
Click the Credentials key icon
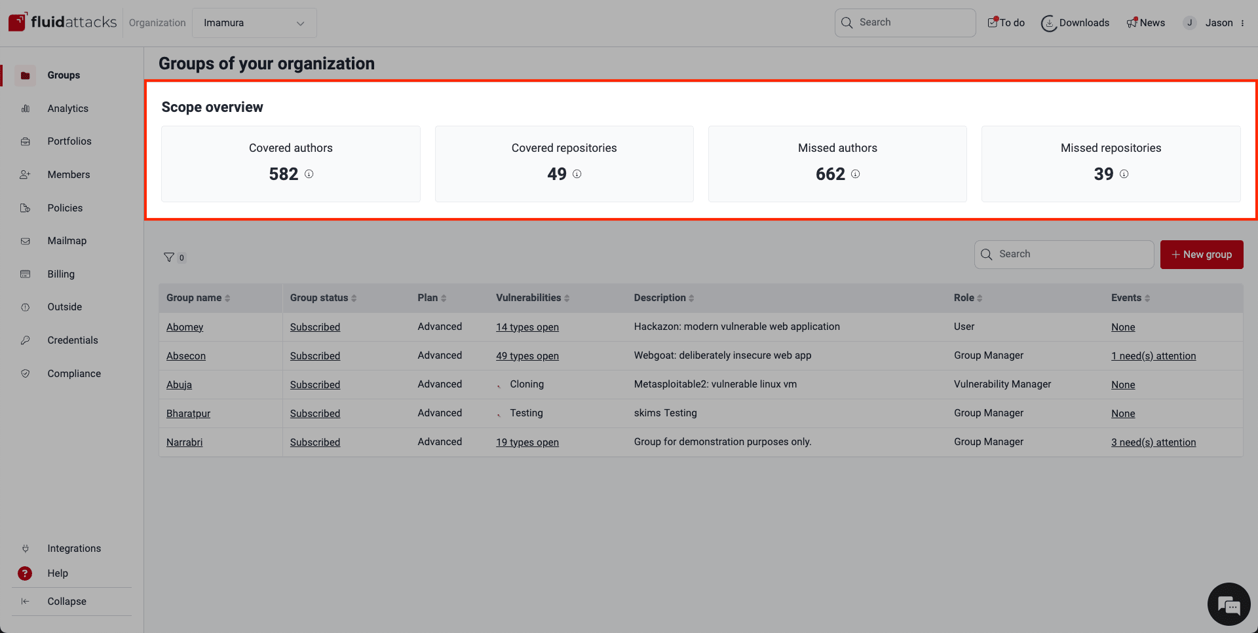click(26, 340)
